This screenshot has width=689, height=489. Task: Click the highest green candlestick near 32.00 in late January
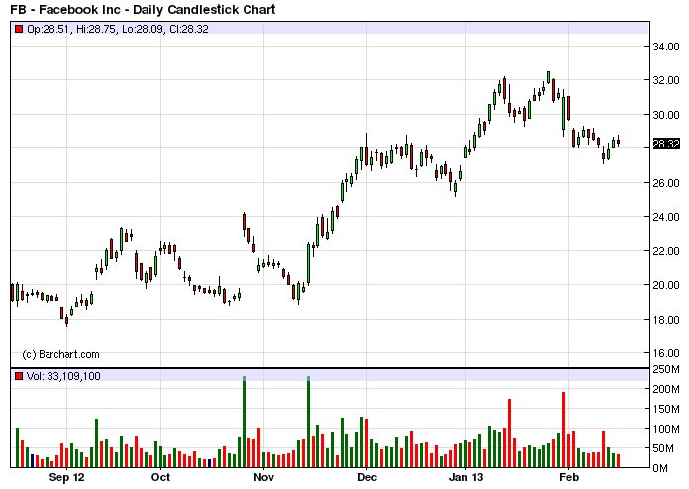pyautogui.click(x=548, y=77)
